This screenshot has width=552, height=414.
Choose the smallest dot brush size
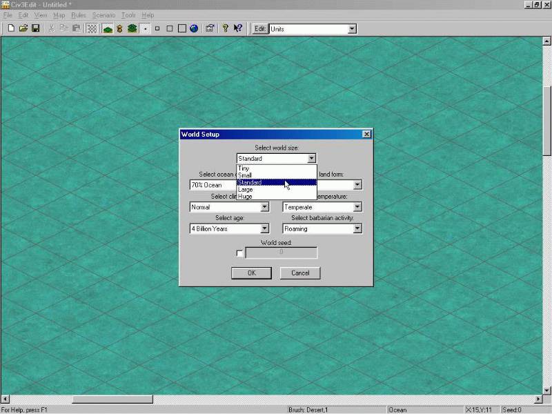click(145, 28)
